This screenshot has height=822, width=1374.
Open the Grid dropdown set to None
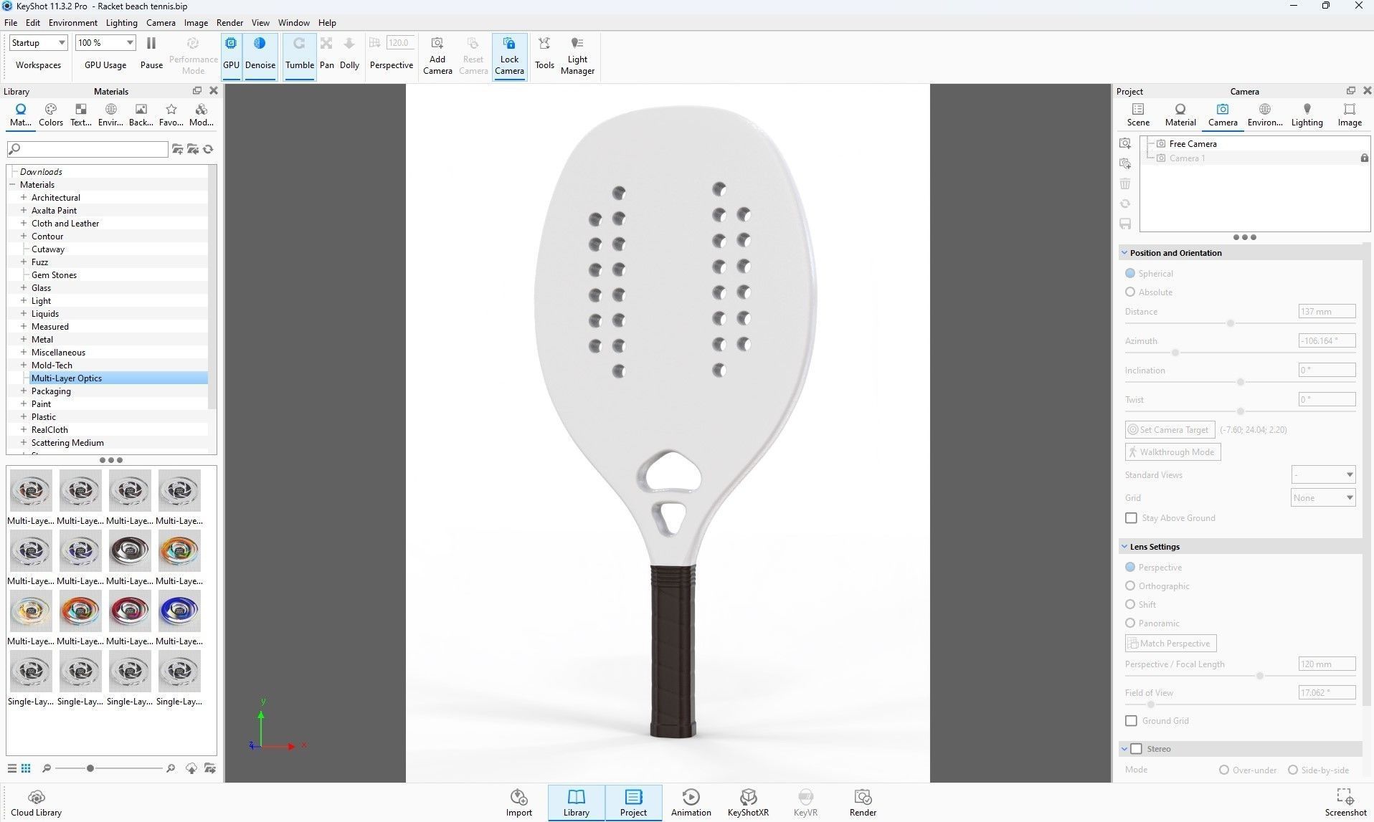point(1323,497)
